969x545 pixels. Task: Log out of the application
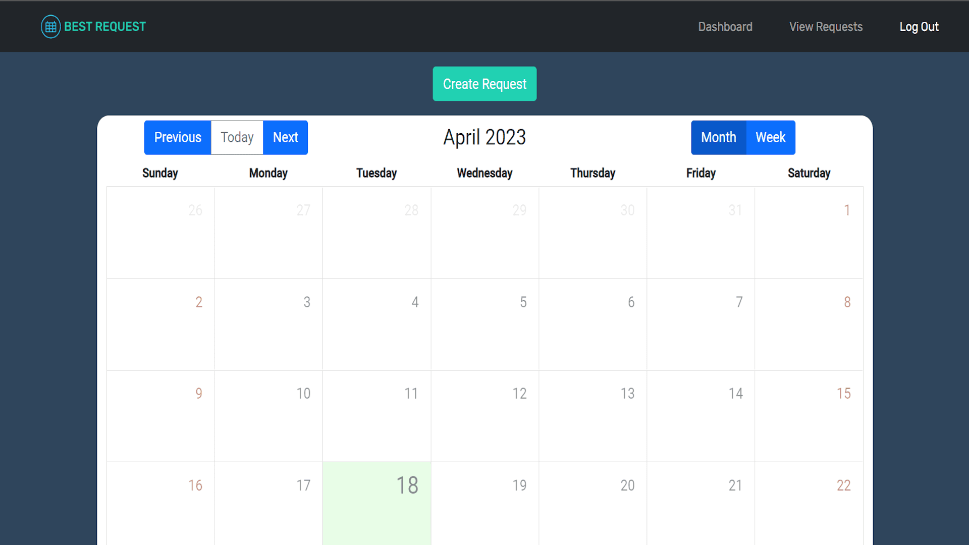(919, 27)
